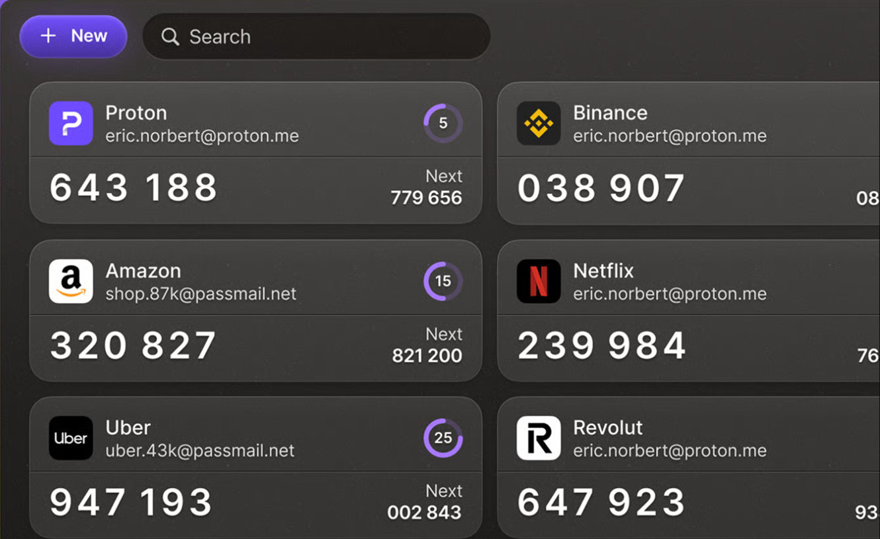Copy the Netflix code 239 984
The image size is (880, 539).
[601, 345]
